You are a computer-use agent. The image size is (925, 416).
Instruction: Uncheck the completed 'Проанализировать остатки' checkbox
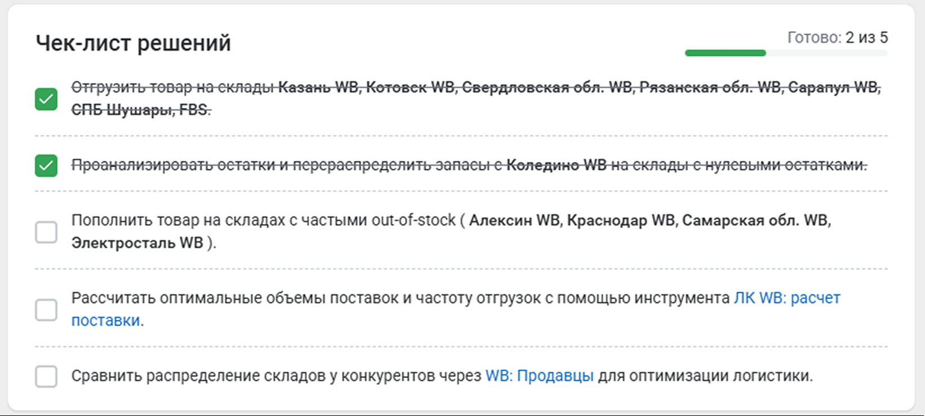pos(46,166)
